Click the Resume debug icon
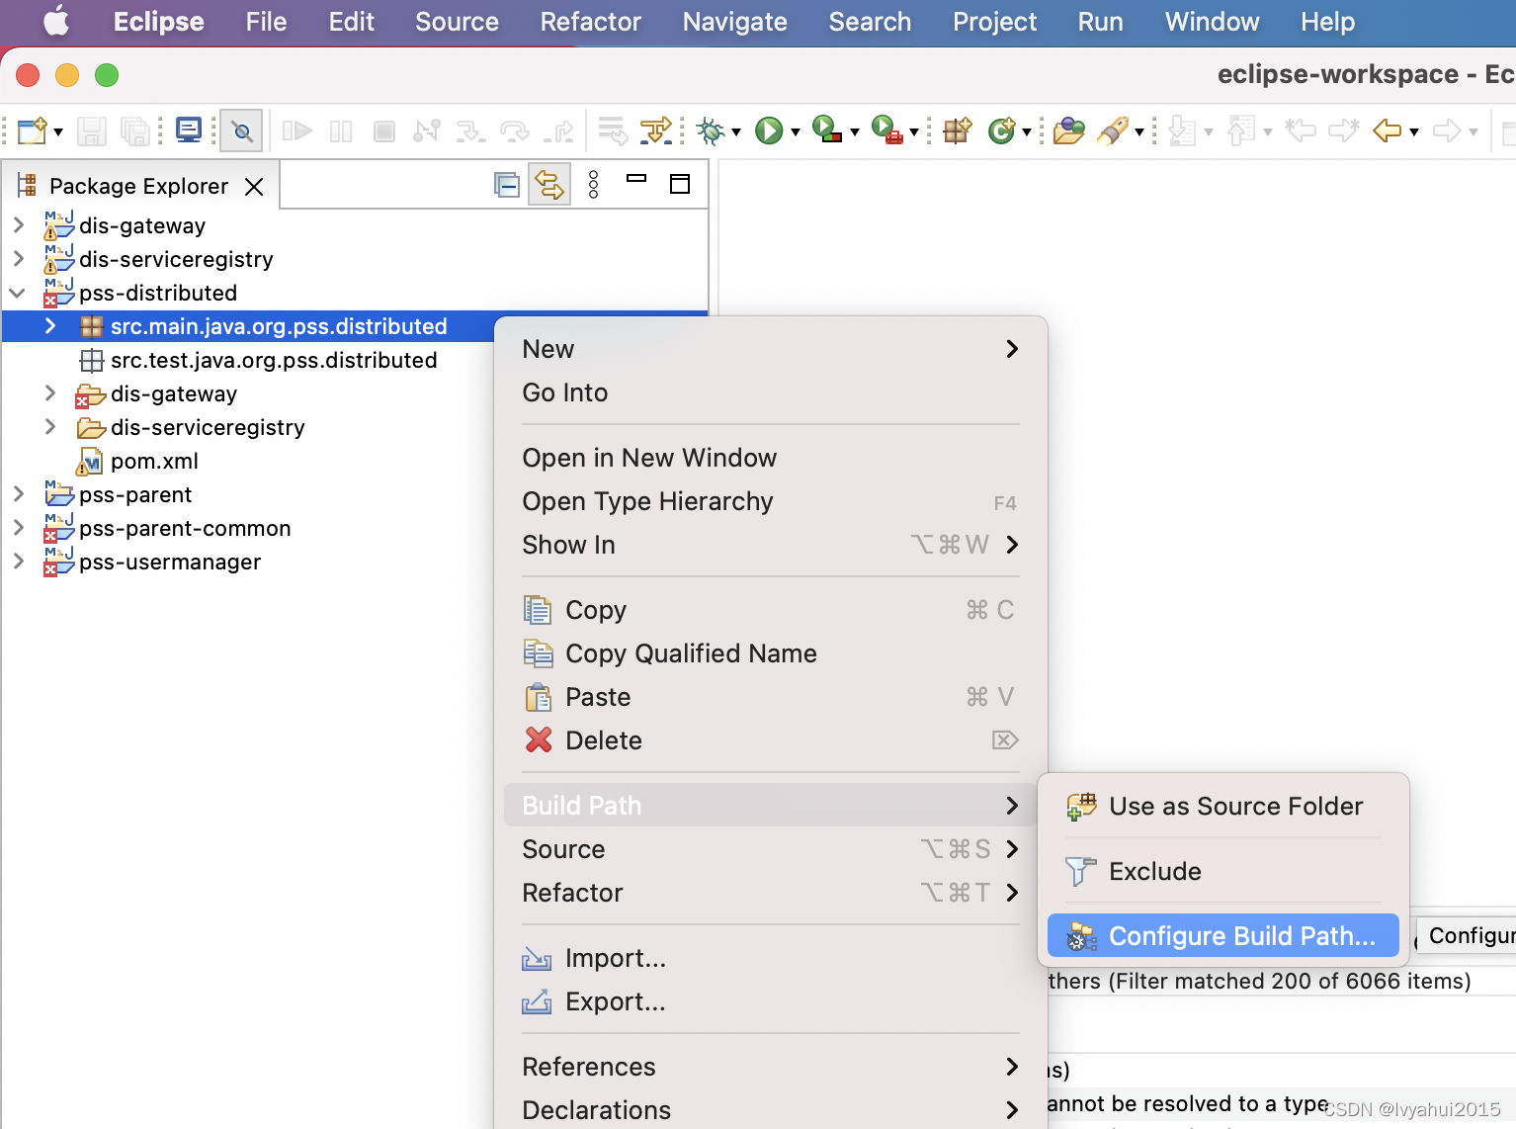The width and height of the screenshot is (1516, 1129). (x=296, y=130)
